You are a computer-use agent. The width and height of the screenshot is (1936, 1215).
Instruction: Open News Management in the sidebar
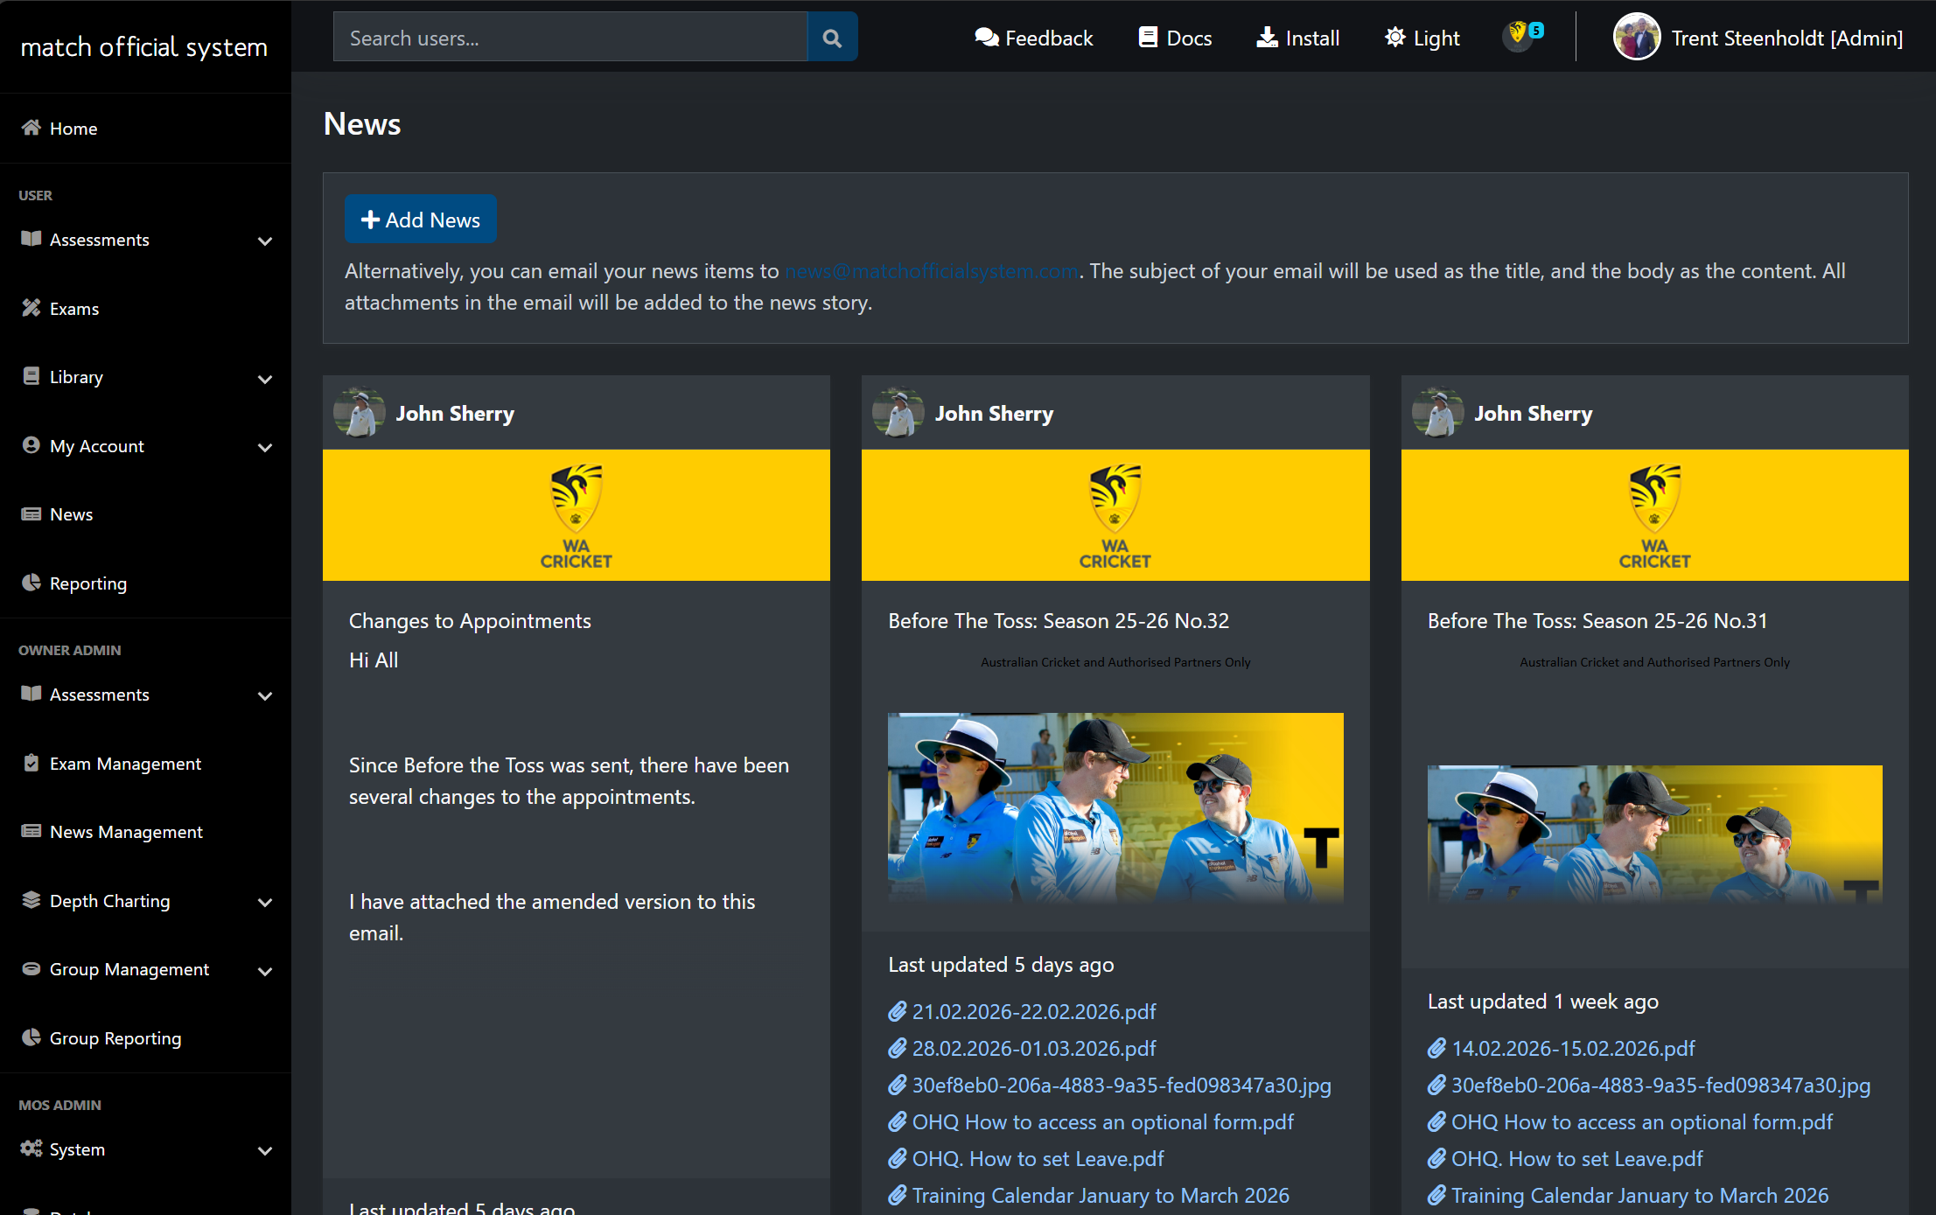tap(126, 831)
